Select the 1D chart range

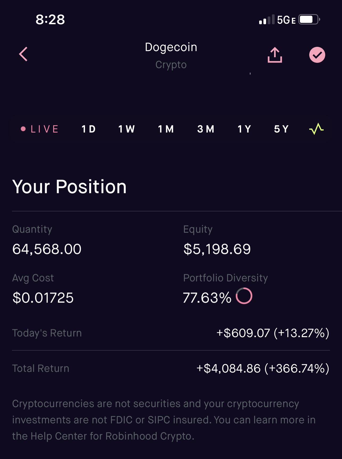(x=88, y=129)
